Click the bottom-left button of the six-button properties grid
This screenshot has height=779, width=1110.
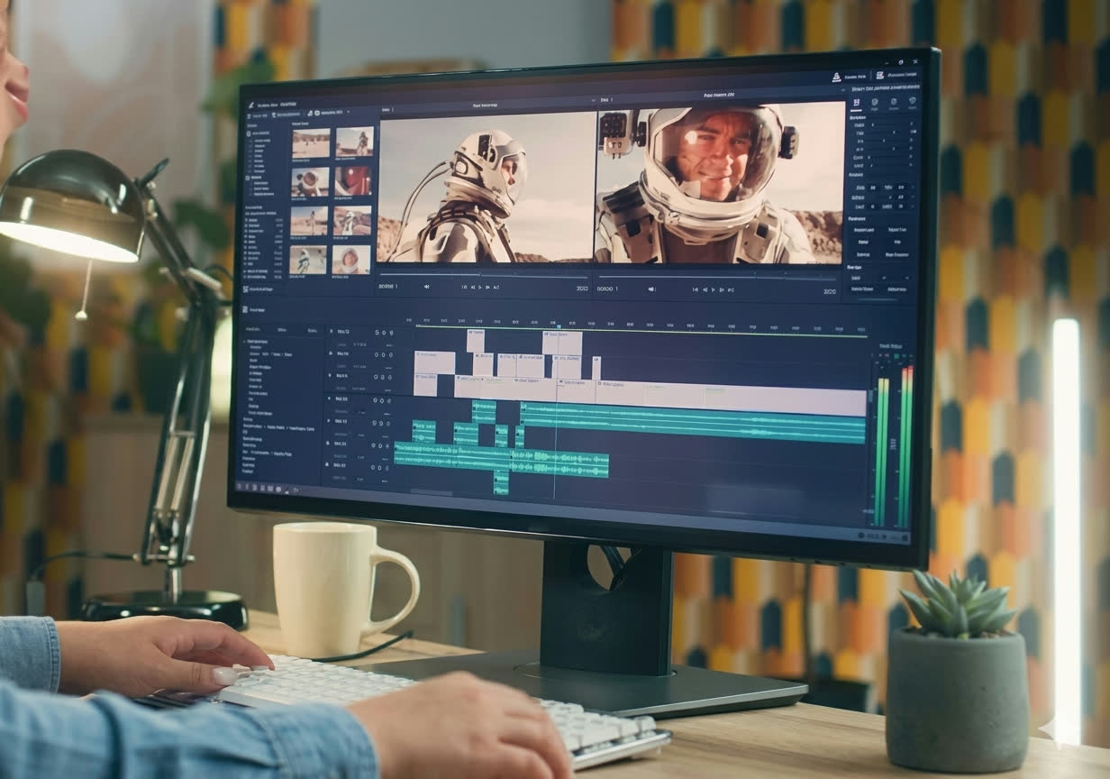863,255
